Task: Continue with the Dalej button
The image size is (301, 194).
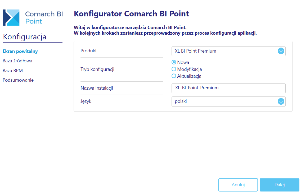Action: tap(280, 185)
